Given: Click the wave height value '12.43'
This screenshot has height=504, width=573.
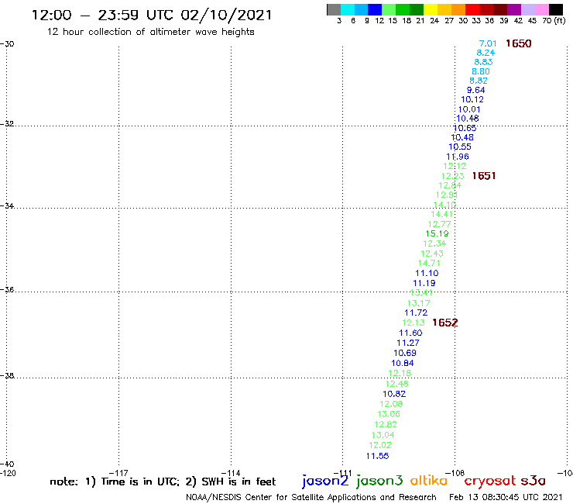Looking at the screenshot, I should [432, 254].
